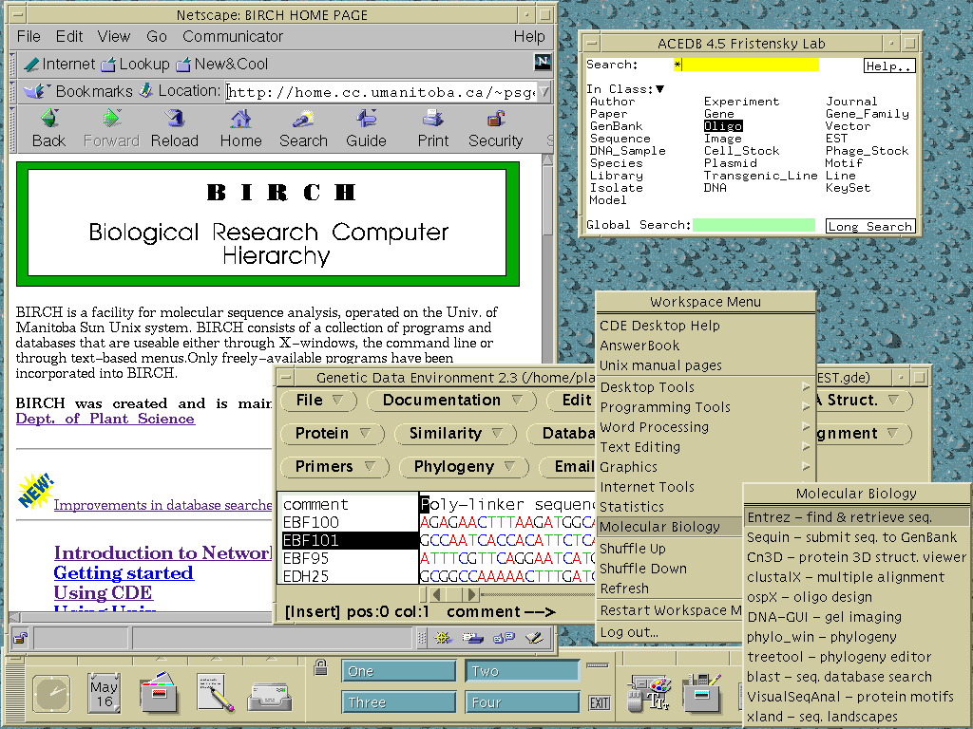Open the Similarity dropdown in GDE
973x729 pixels.
[455, 433]
